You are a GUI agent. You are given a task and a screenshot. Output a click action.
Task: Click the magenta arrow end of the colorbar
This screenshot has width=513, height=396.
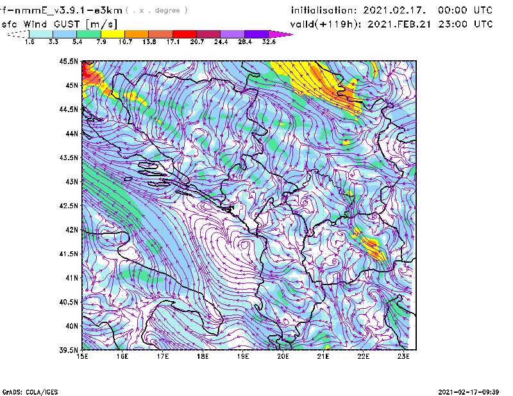[x=280, y=34]
